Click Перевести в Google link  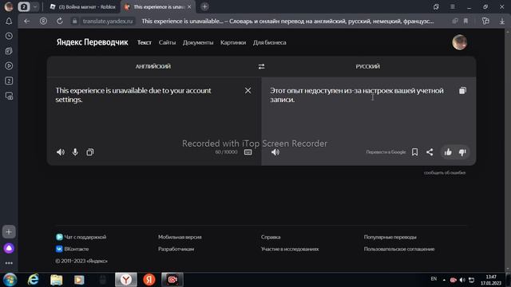click(x=386, y=152)
